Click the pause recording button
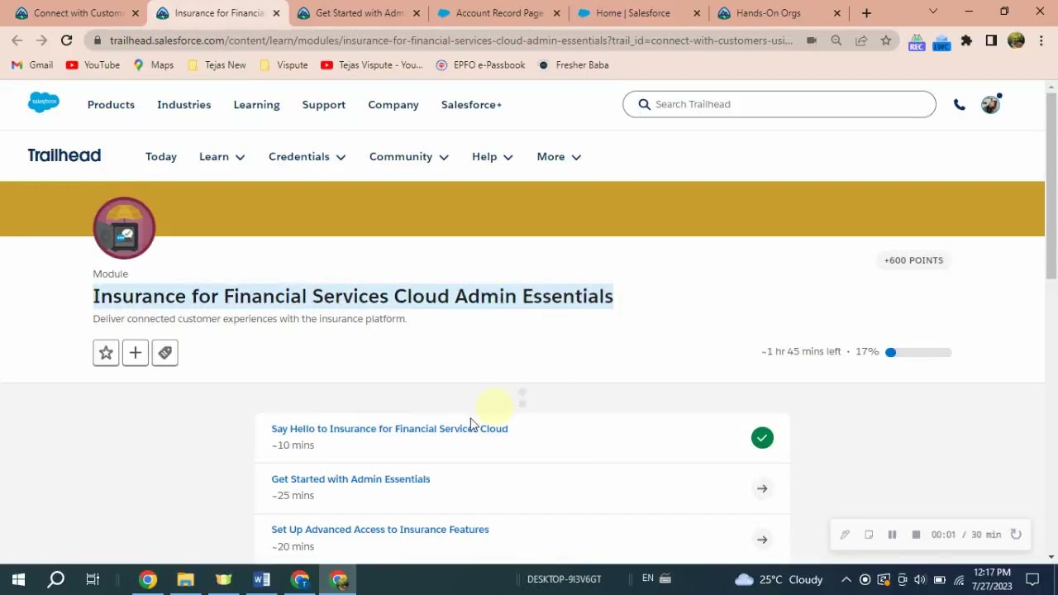The image size is (1058, 595). [892, 535]
